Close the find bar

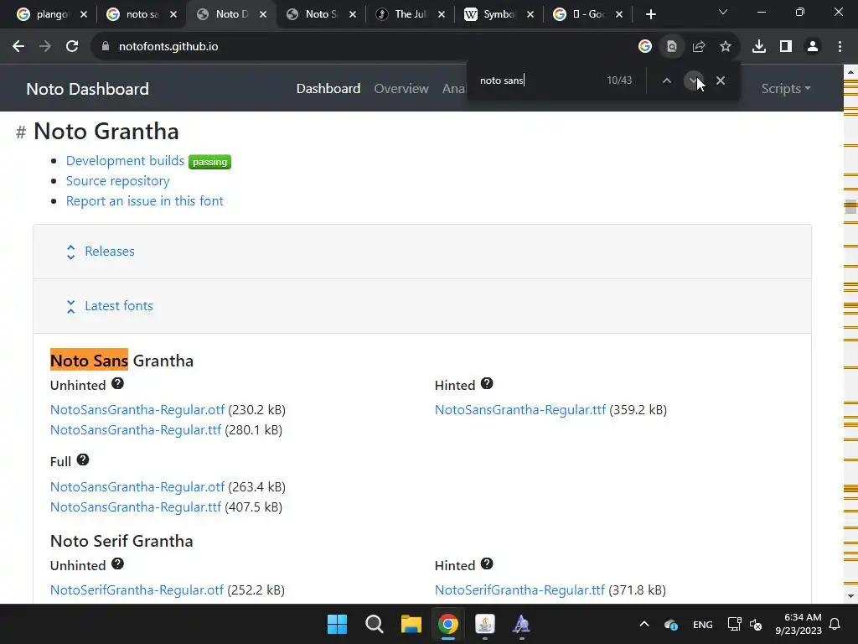(721, 80)
